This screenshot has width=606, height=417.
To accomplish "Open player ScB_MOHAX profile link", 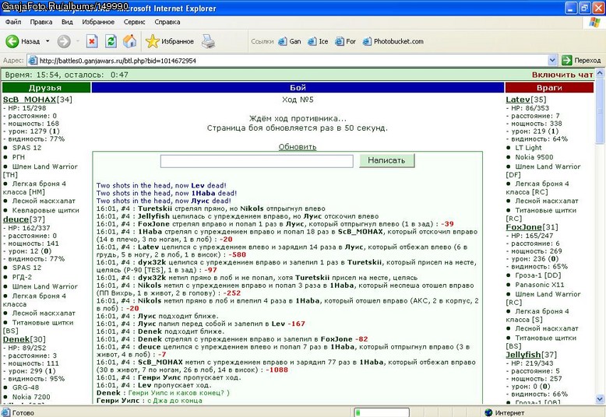I will pos(30,100).
